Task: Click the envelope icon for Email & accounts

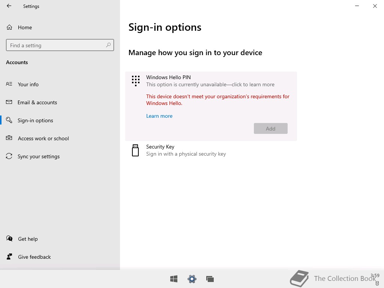Action: coord(9,102)
